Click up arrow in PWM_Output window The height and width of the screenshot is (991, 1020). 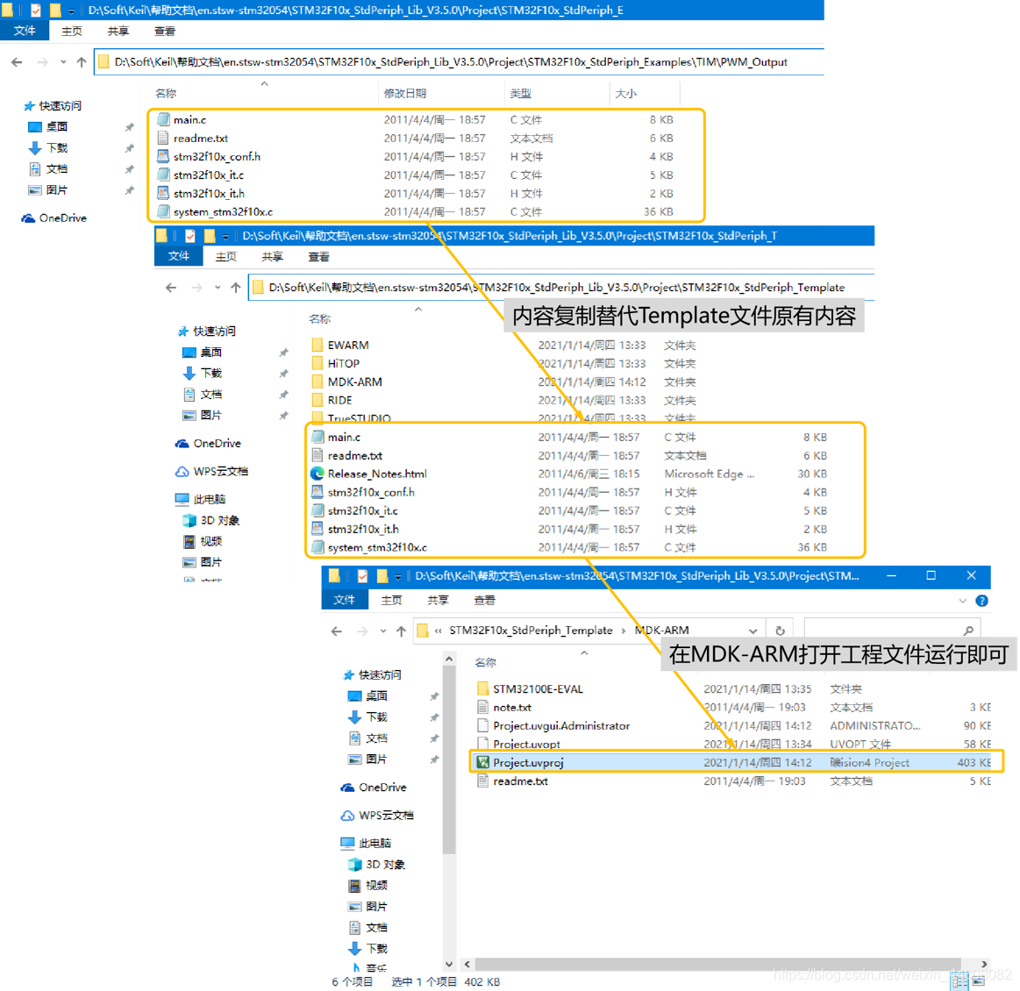pos(82,62)
